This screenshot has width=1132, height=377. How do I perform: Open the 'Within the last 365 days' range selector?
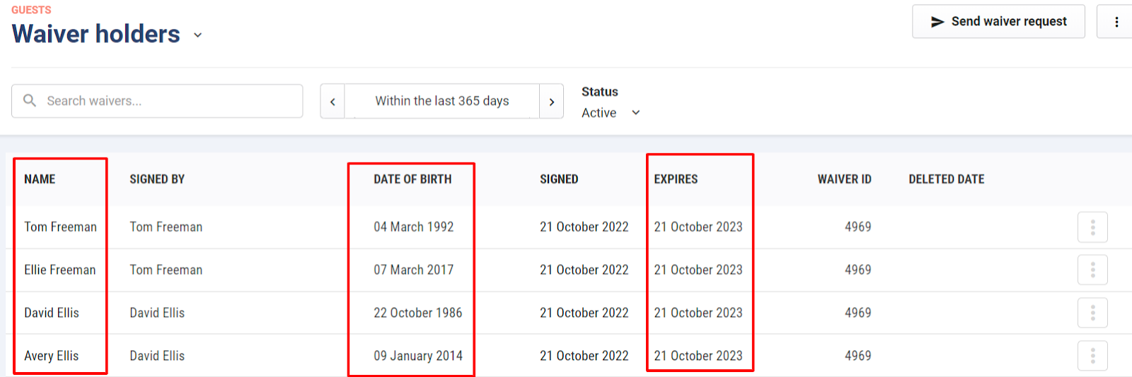tap(442, 101)
